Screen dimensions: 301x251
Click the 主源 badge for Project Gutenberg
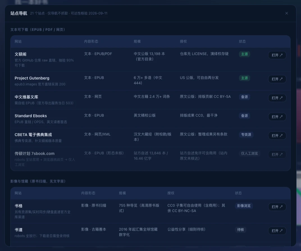244,78
